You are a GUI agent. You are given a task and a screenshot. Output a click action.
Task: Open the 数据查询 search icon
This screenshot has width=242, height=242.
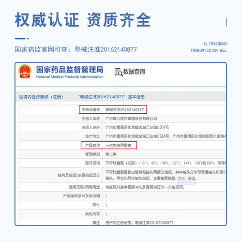click(x=119, y=72)
